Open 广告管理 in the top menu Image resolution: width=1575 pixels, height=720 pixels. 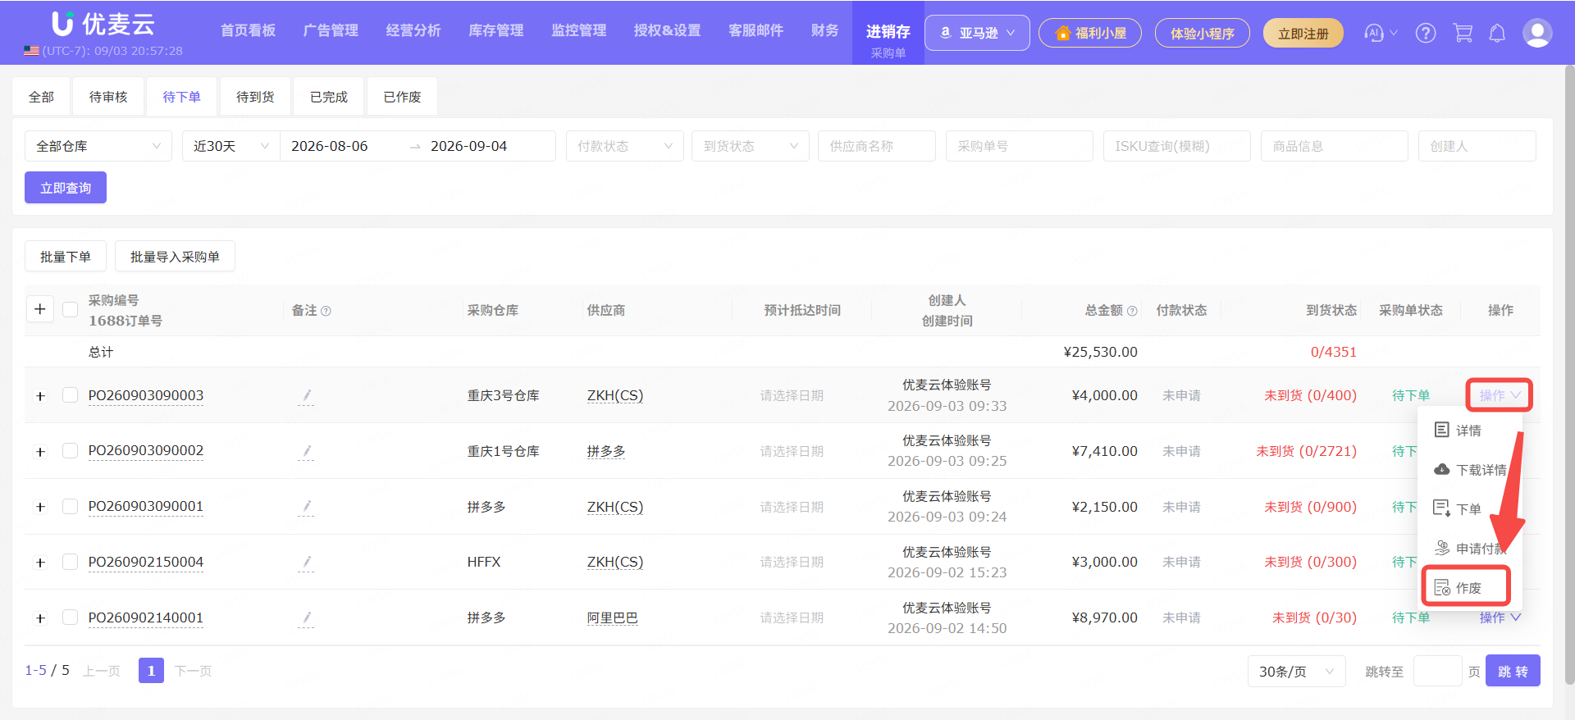(331, 30)
